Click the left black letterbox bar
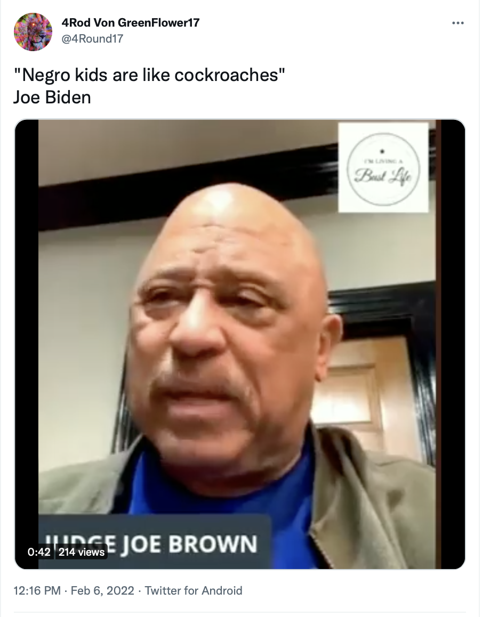This screenshot has height=617, width=482. 27,344
